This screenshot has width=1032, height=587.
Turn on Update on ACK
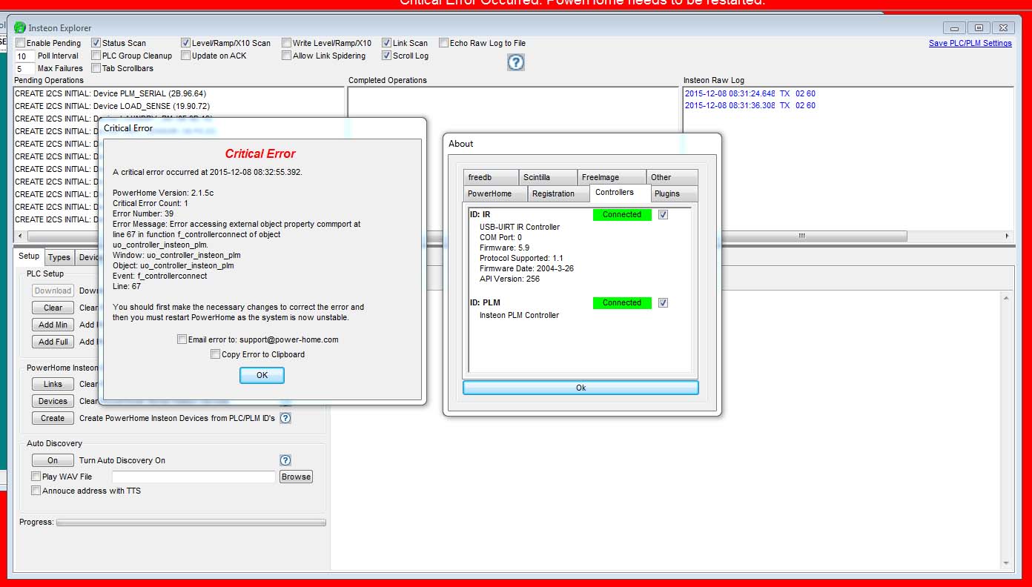click(185, 56)
